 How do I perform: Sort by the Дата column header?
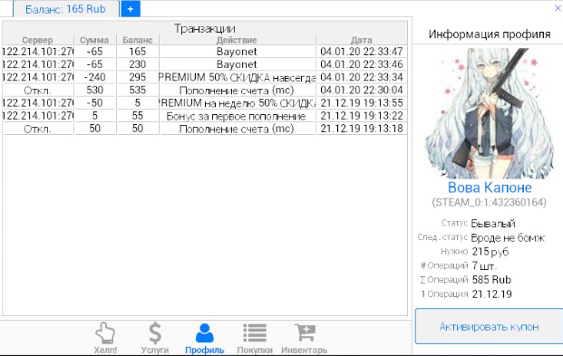(362, 40)
